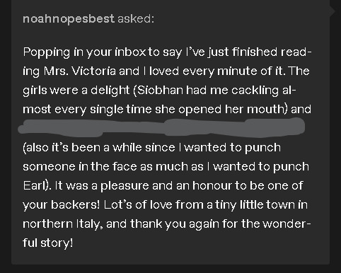Screen dimensions: 341x273
Task: Click the word "inbox" in the first line
Action: tap(130, 52)
